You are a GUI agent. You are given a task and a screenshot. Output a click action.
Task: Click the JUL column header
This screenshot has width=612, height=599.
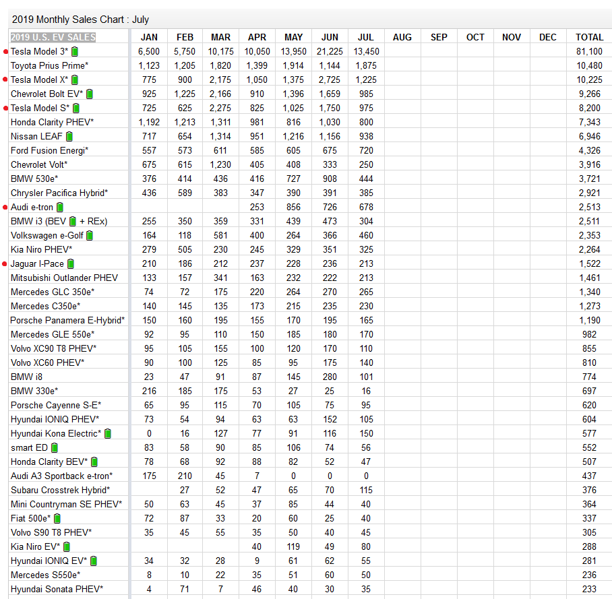pyautogui.click(x=366, y=37)
